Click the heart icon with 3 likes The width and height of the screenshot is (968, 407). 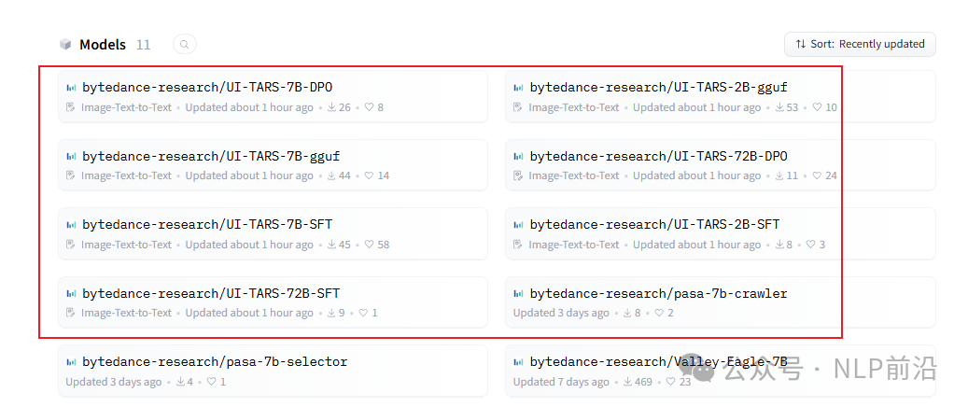click(811, 245)
